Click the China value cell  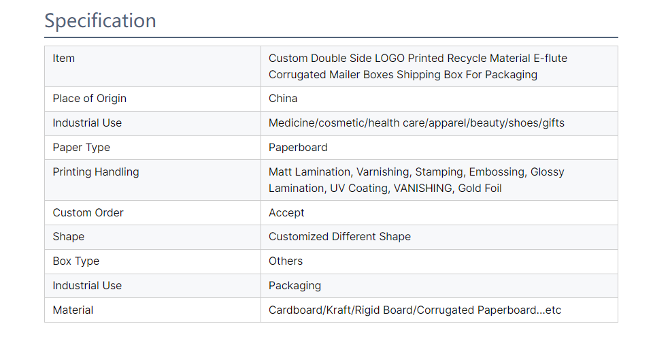(283, 99)
